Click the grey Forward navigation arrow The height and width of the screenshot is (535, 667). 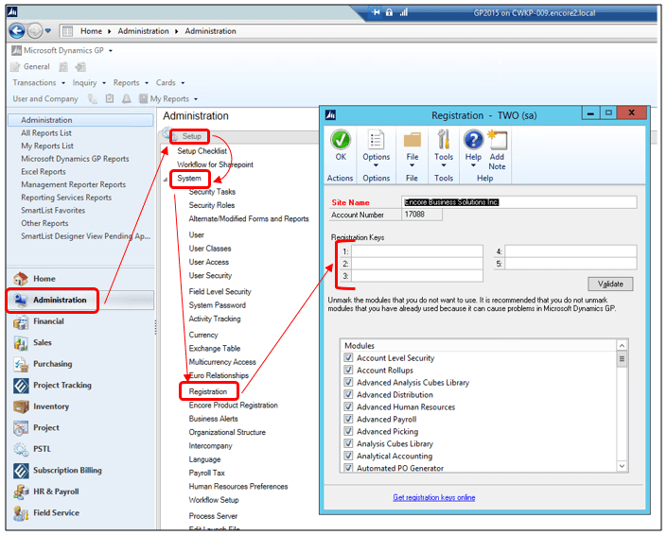click(x=35, y=30)
